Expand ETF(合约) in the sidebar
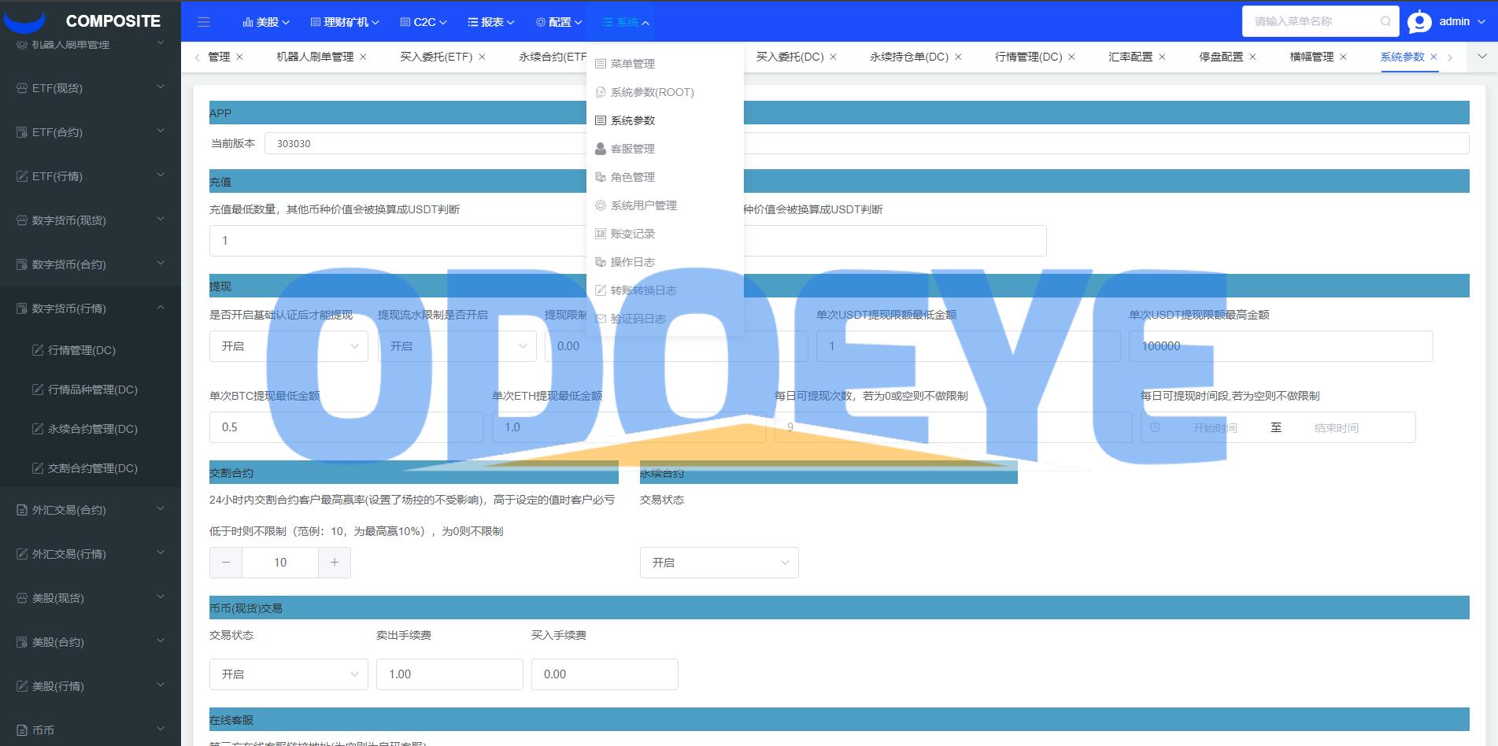Image resolution: width=1498 pixels, height=746 pixels. point(91,132)
